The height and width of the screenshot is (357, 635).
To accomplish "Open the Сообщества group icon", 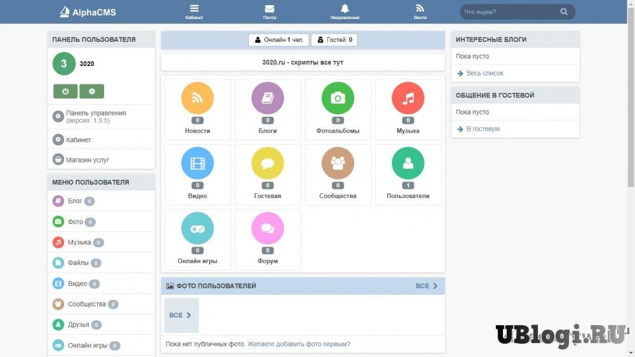I will coord(338,164).
